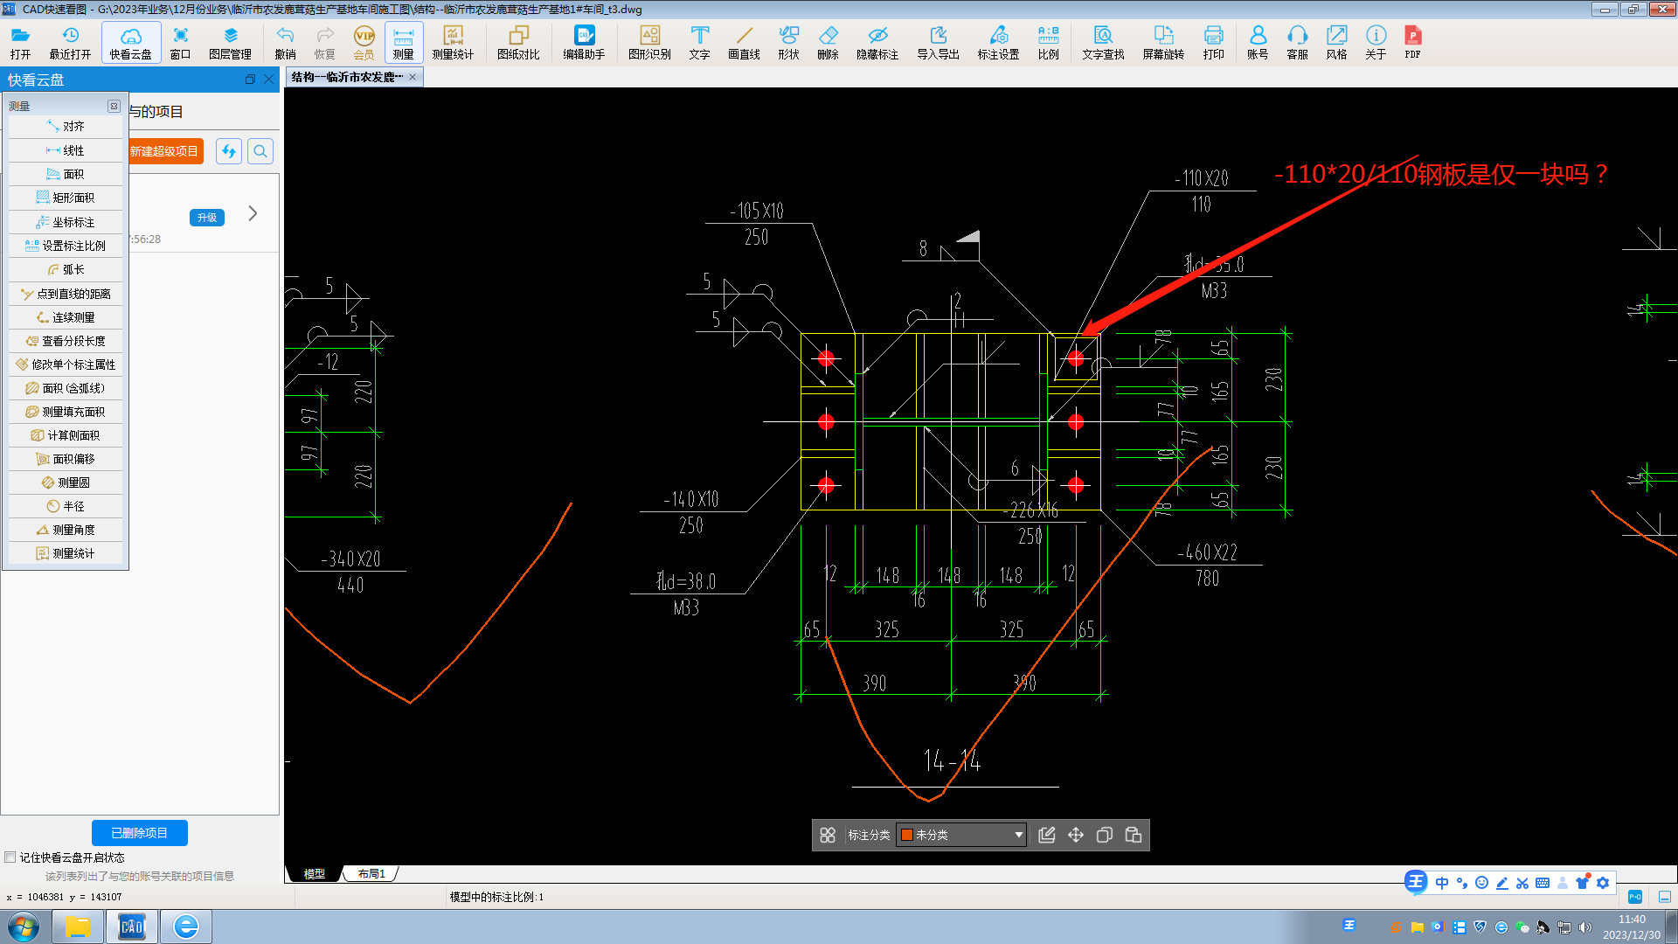Select the 画直线 line drawing tool
The width and height of the screenshot is (1678, 944).
(744, 42)
